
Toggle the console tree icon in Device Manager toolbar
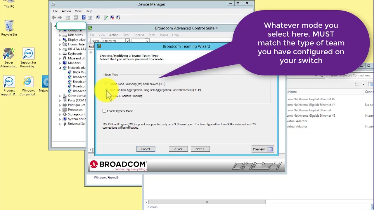coord(67,17)
